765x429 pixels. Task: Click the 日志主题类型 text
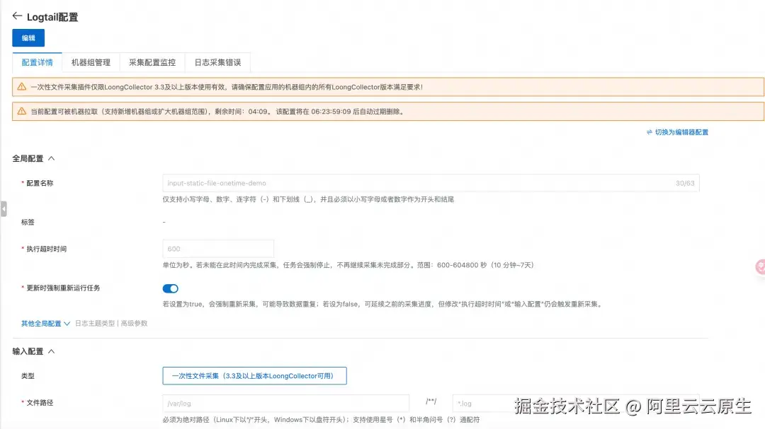(95, 323)
